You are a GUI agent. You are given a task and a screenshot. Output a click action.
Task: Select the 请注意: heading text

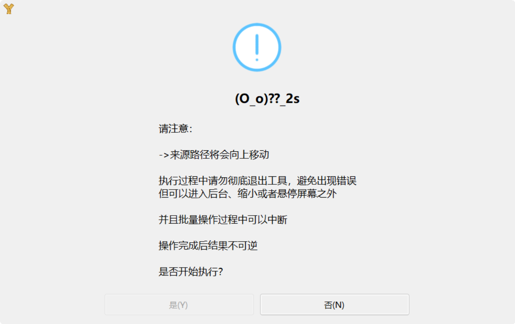point(175,129)
